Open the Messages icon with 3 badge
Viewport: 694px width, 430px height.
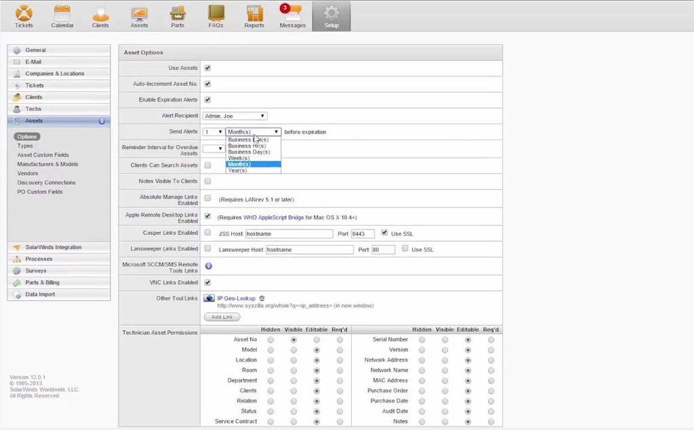pyautogui.click(x=291, y=12)
